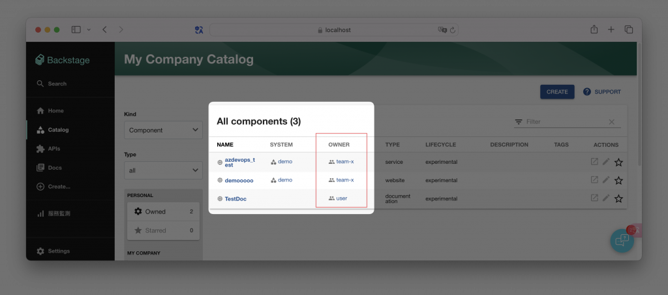Click the website type cell

pos(394,180)
